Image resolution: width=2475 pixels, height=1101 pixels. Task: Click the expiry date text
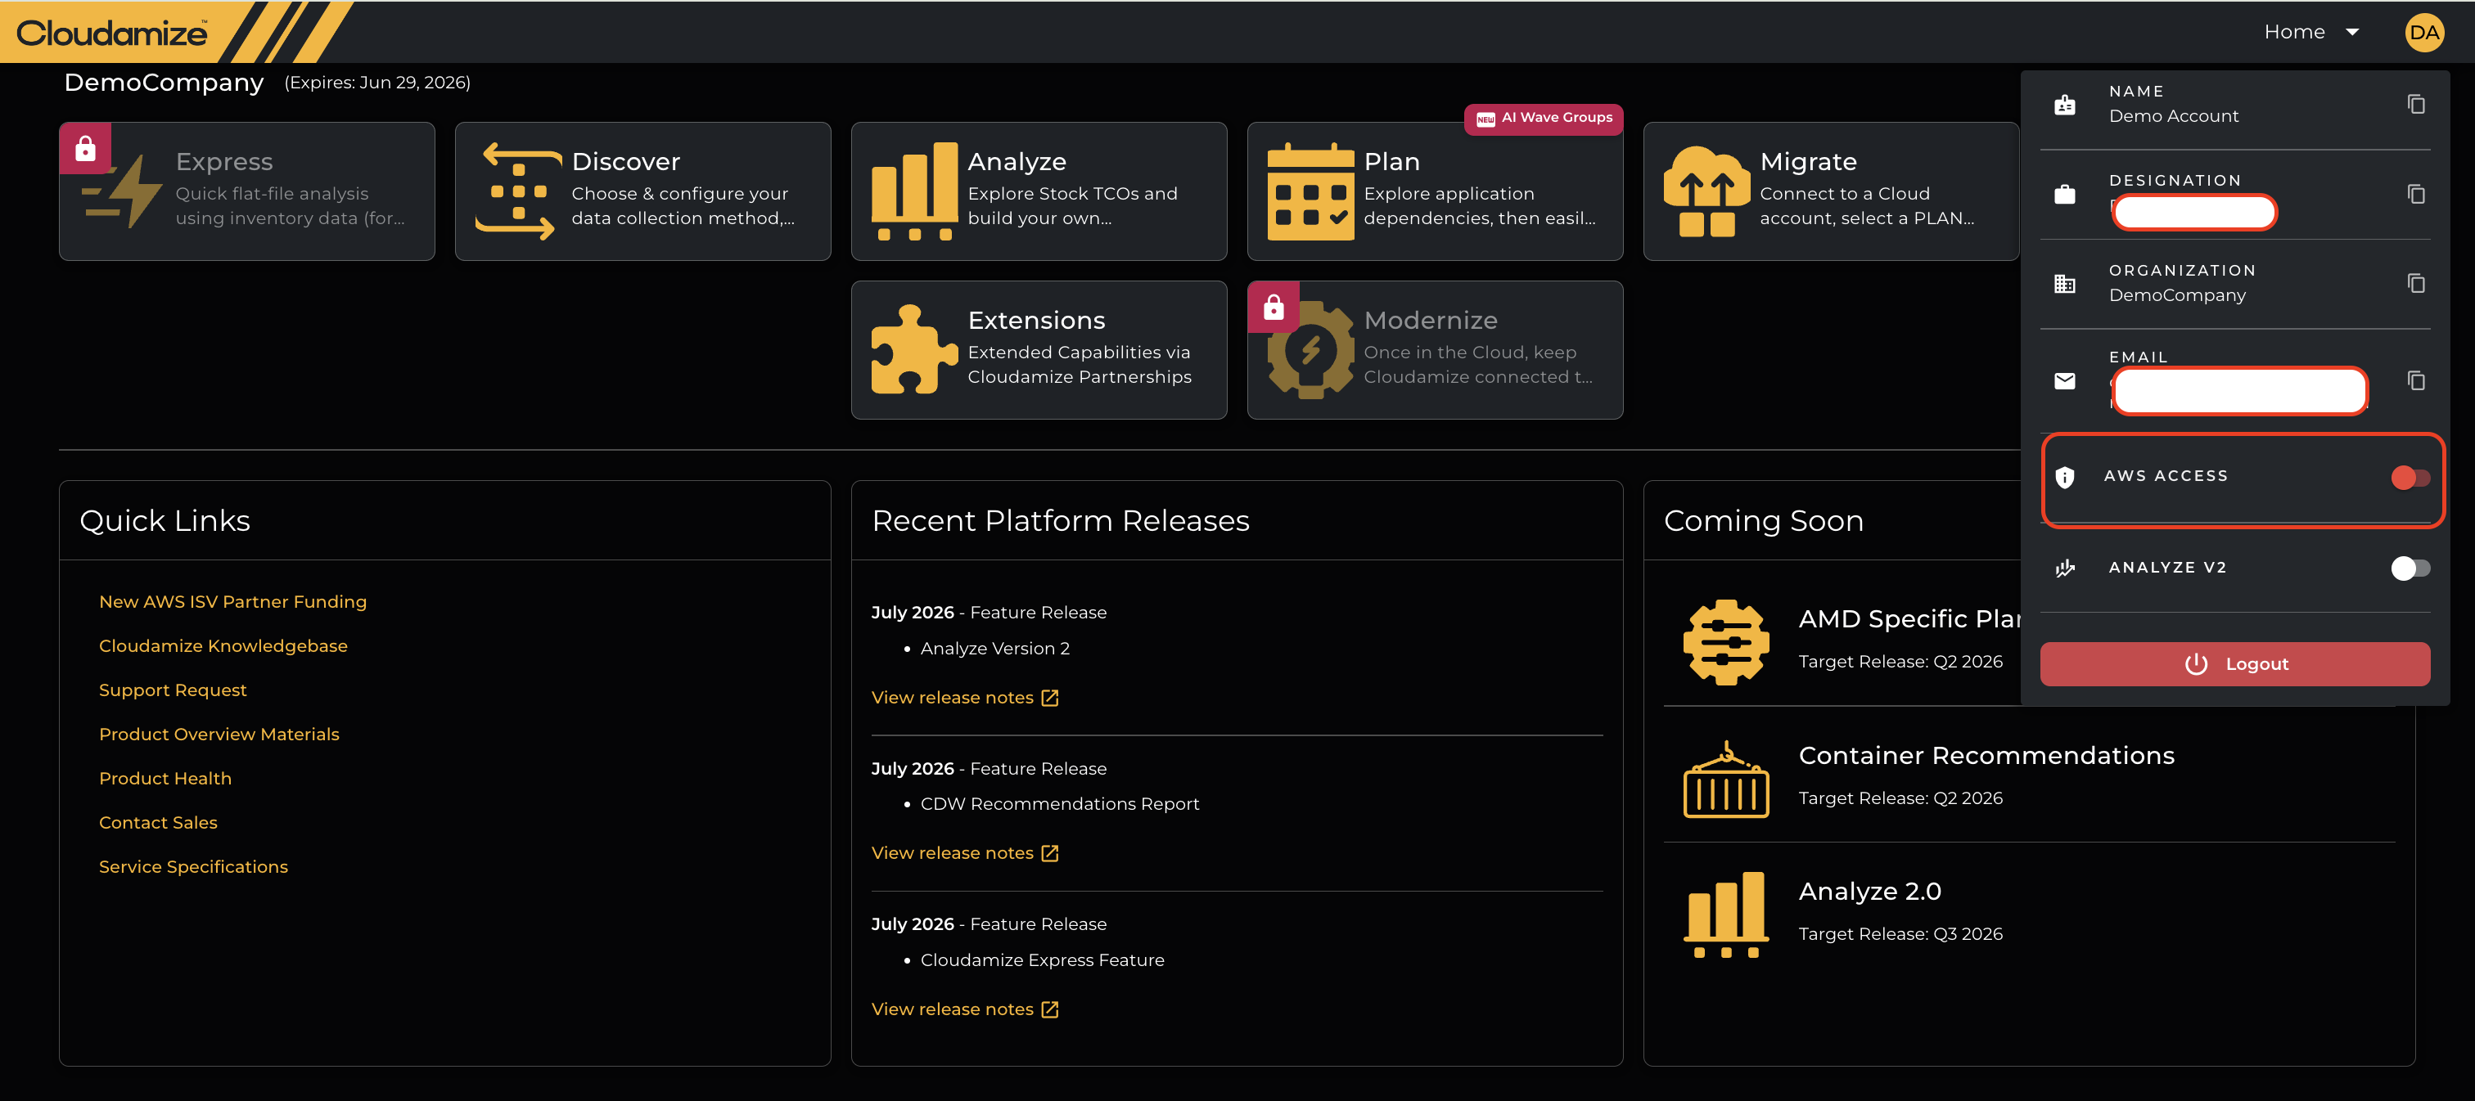point(377,83)
